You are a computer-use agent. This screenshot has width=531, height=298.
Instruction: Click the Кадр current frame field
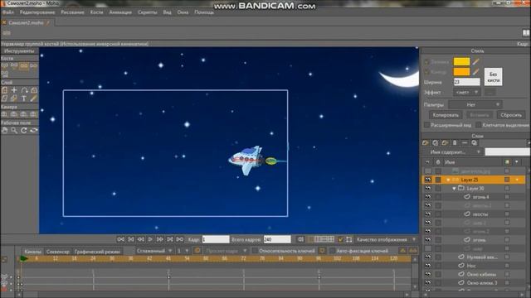216,239
